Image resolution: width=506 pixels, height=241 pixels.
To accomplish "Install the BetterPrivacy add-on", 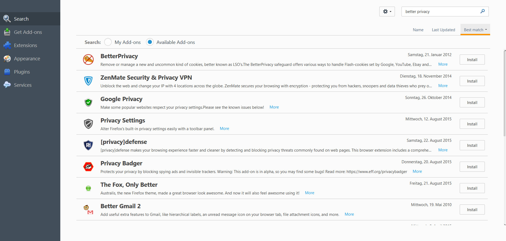I will pyautogui.click(x=472, y=60).
